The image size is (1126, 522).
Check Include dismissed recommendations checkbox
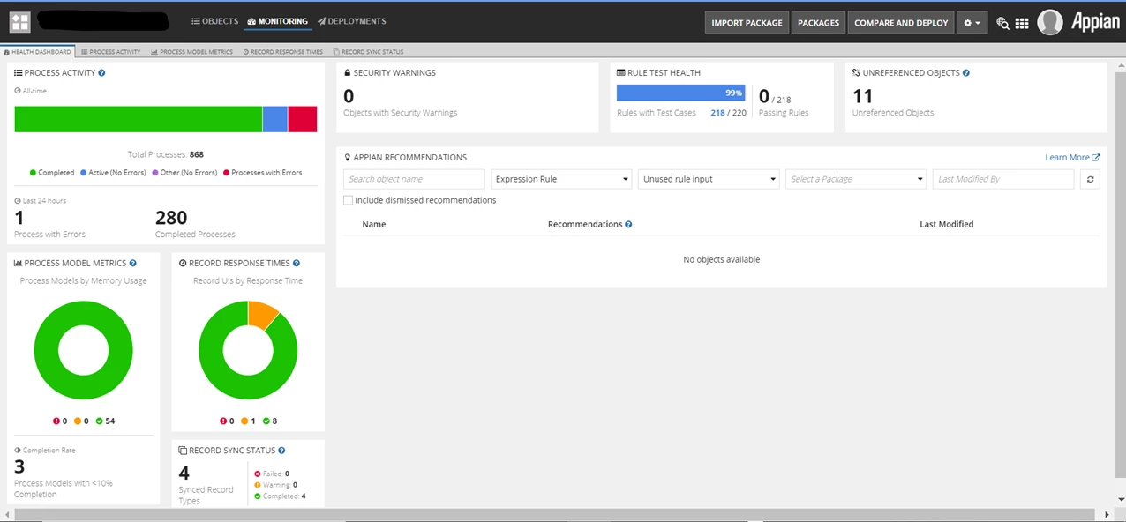pos(348,200)
